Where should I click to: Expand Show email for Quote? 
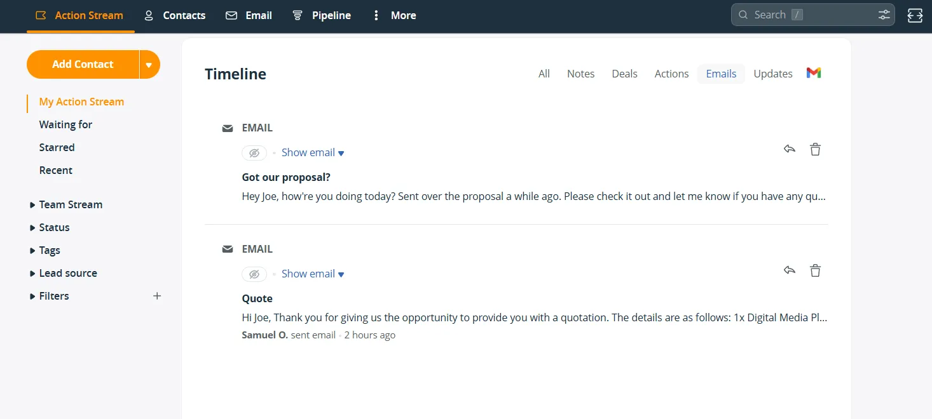pos(313,274)
